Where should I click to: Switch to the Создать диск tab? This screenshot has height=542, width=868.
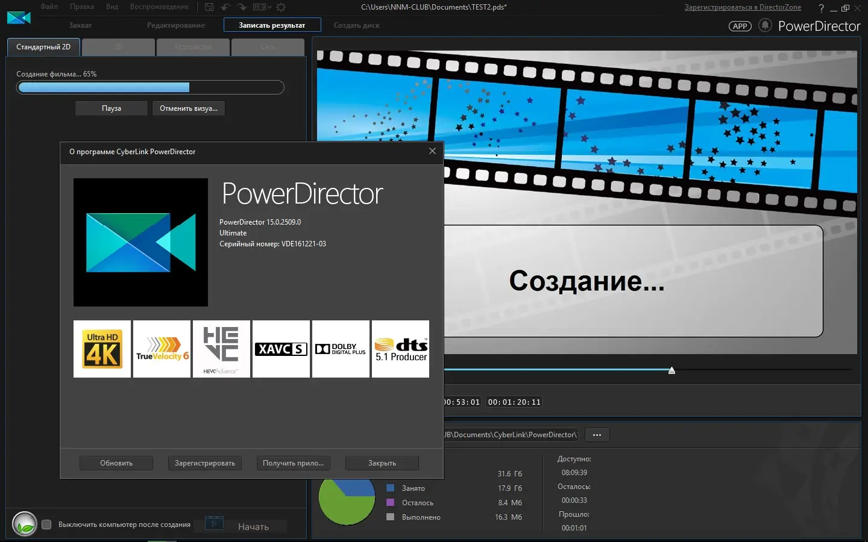click(x=357, y=25)
